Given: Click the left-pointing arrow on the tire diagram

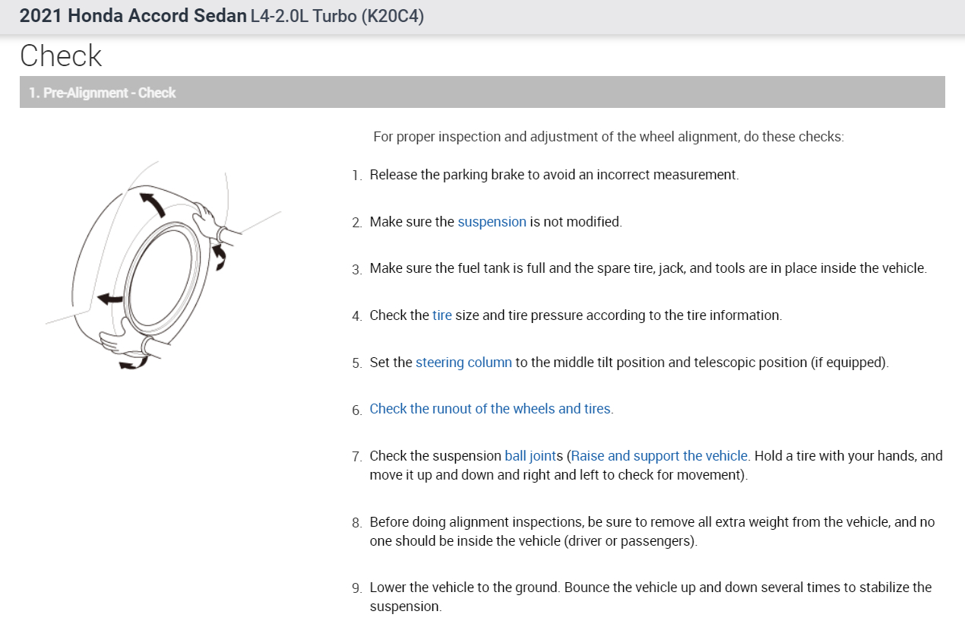Looking at the screenshot, I should pyautogui.click(x=109, y=297).
